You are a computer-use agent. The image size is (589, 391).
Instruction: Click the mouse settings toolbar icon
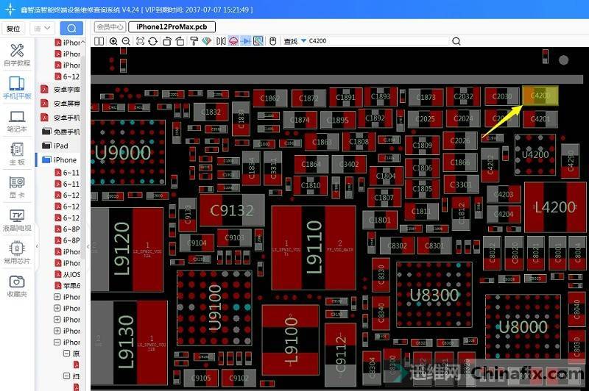click(x=272, y=41)
